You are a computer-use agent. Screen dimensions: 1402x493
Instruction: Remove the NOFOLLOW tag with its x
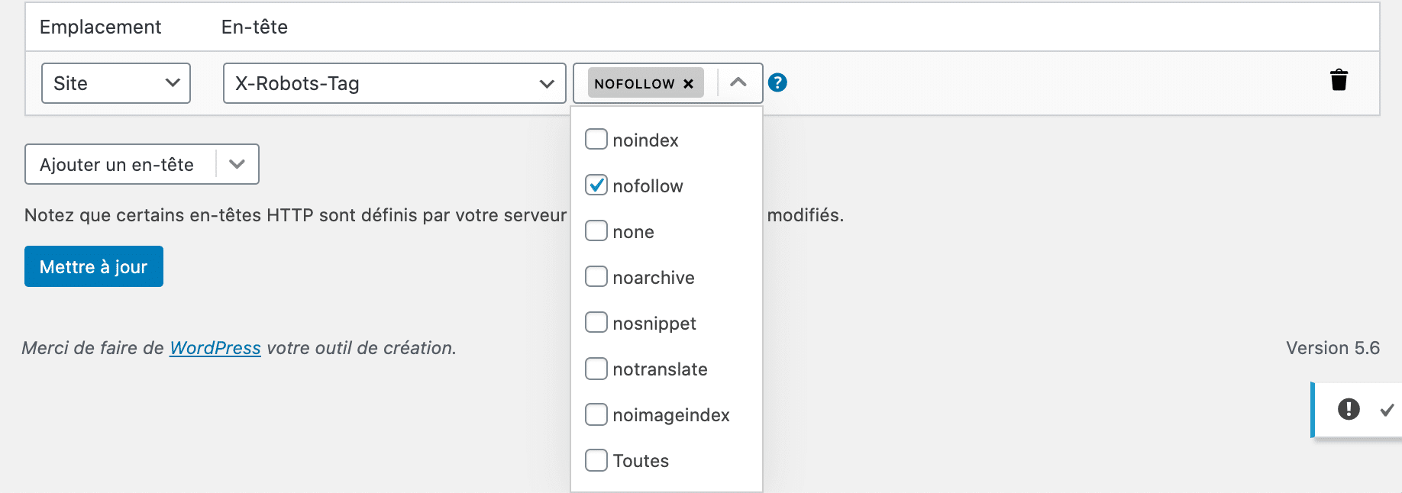pos(688,84)
